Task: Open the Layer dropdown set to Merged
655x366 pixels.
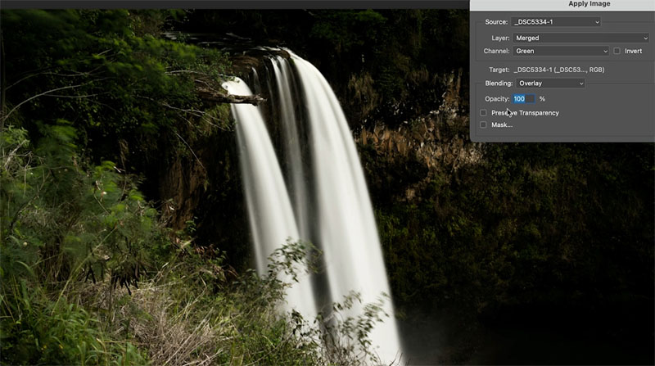Action: coord(581,38)
